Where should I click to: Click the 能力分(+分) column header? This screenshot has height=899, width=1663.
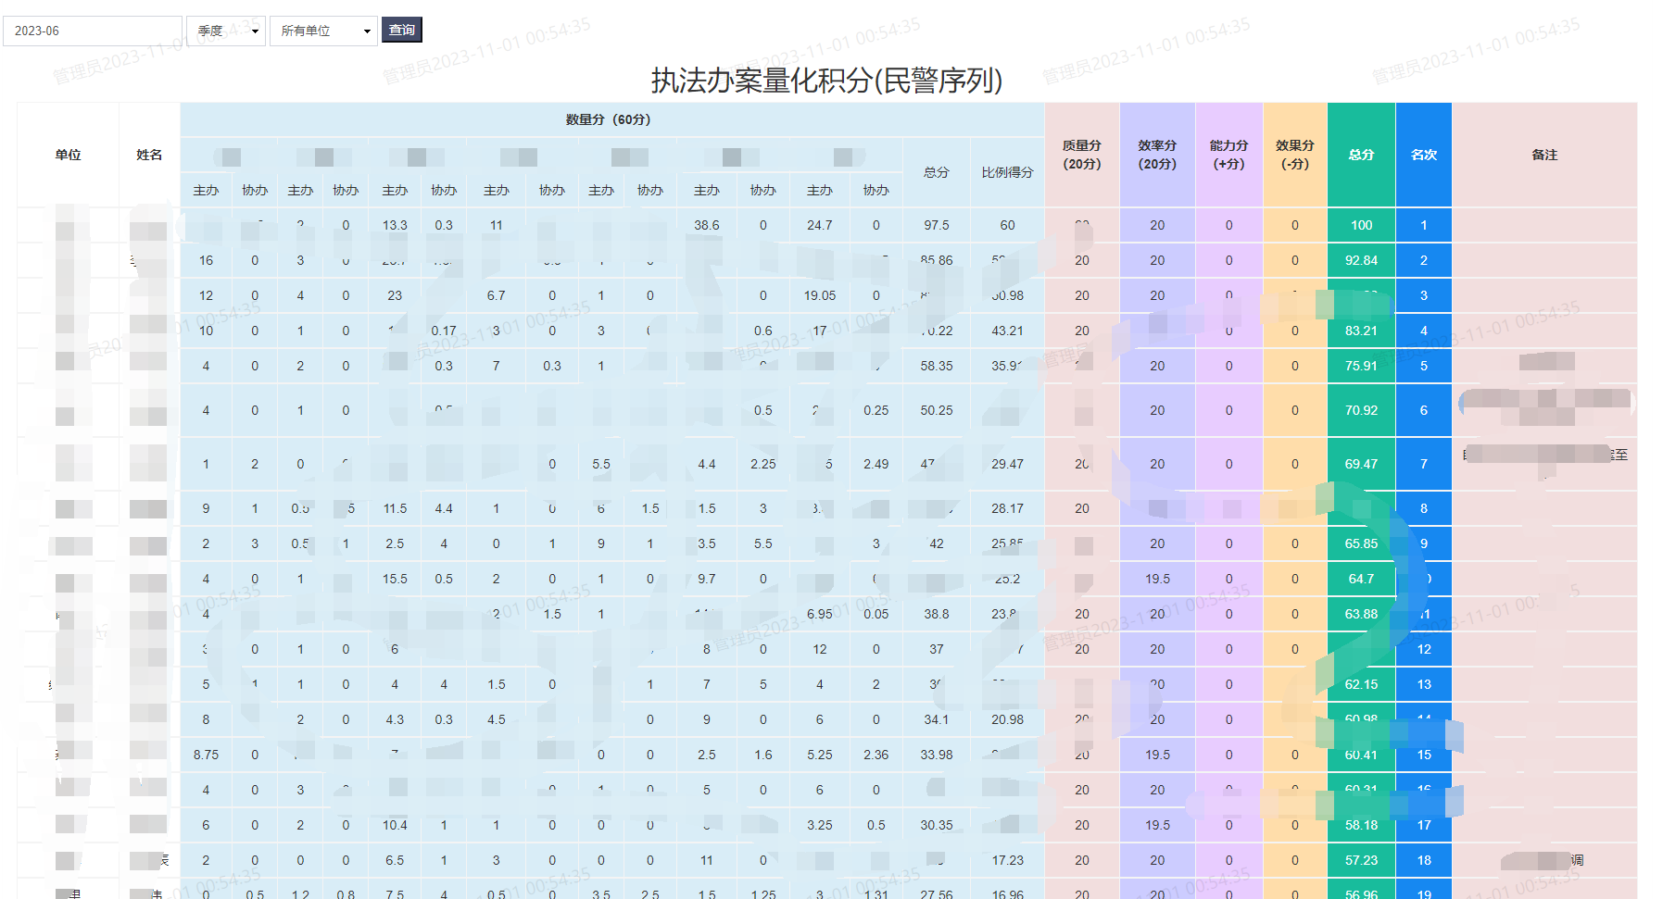tap(1228, 155)
